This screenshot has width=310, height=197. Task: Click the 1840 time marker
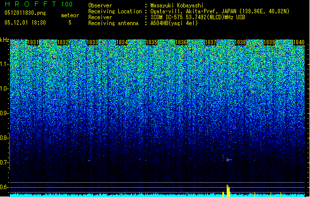pos(299,42)
